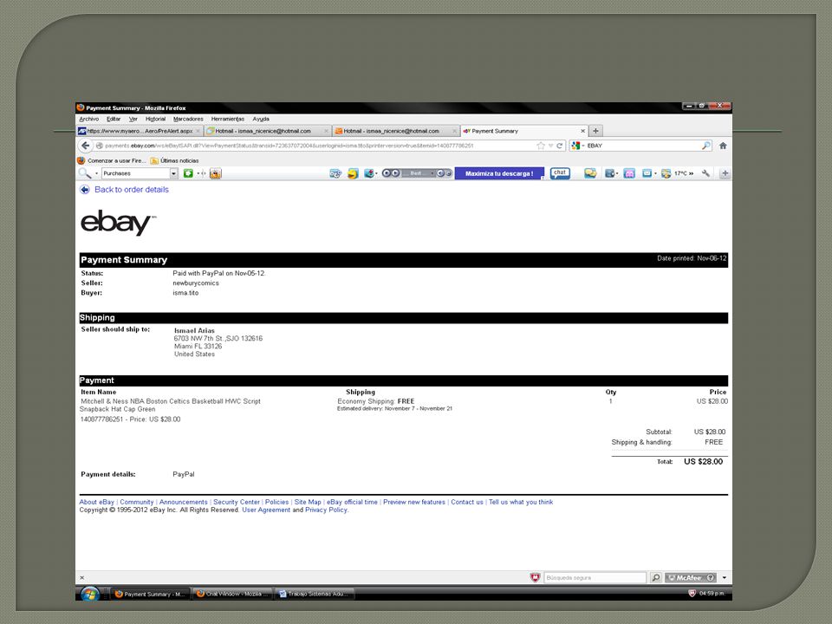
Task: Expand the search engine selector dropdown
Action: coord(583,146)
